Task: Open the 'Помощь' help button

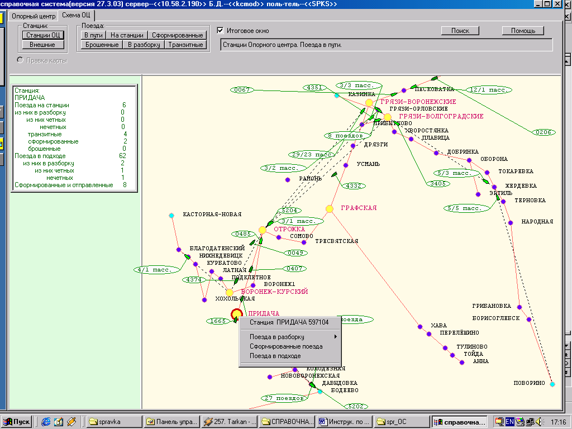Action: 523,31
